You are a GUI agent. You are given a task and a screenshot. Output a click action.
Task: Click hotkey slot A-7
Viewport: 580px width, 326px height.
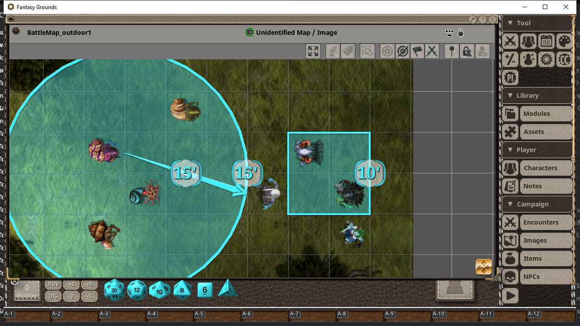click(312, 315)
